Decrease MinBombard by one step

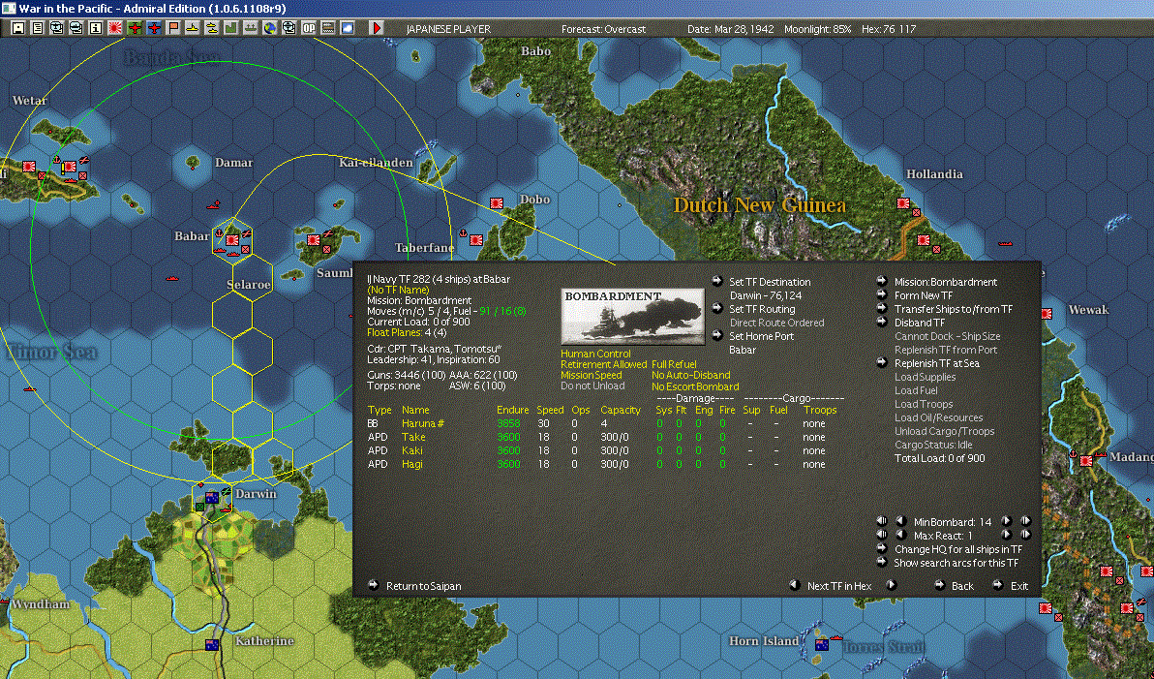899,521
